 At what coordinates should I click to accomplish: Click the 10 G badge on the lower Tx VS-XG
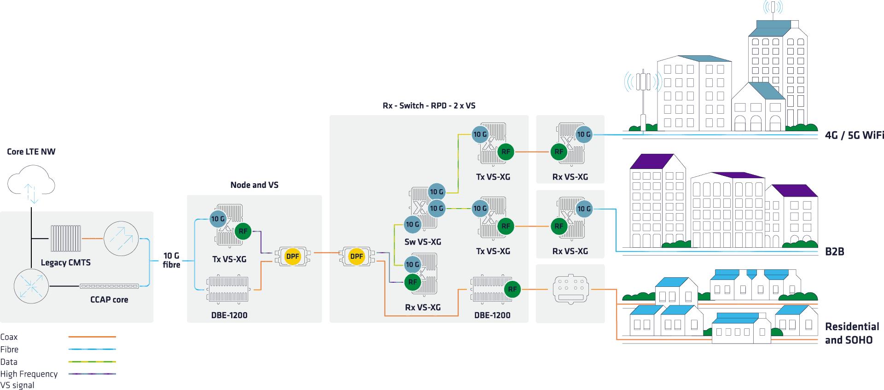[x=480, y=209]
